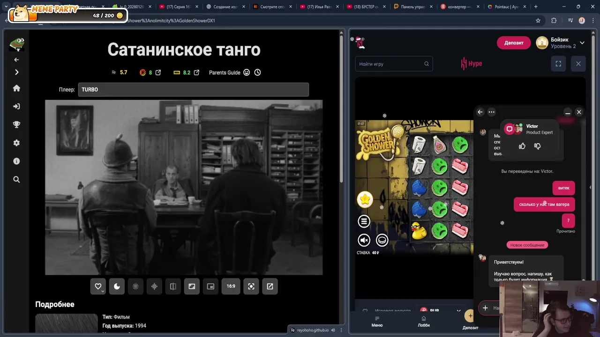Click the coin stack bet icon in slot
This screenshot has width=600, height=337.
(x=382, y=240)
